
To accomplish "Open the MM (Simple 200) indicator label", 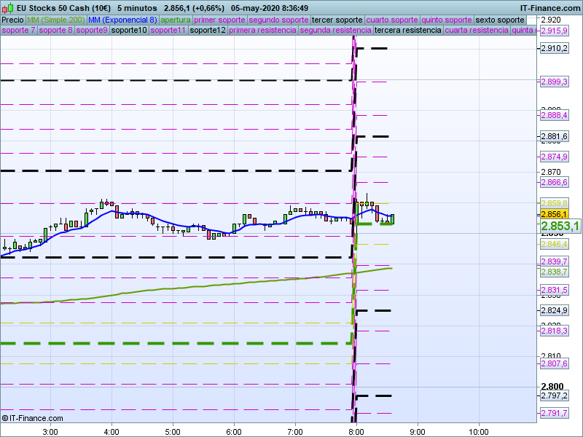I will click(x=56, y=20).
